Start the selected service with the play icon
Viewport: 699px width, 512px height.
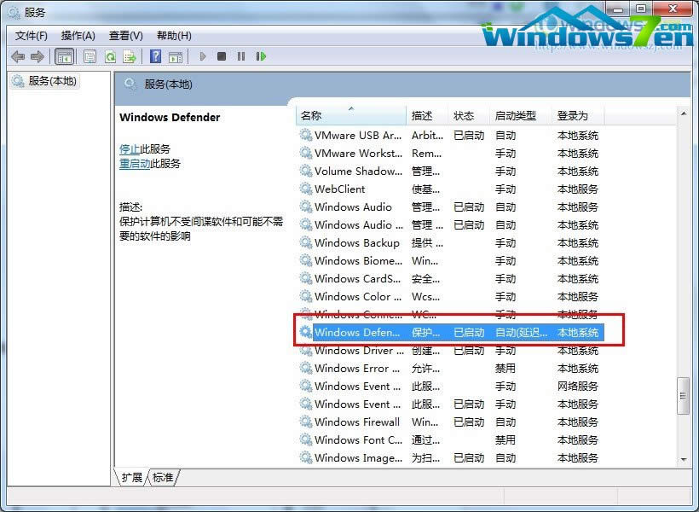pos(203,56)
